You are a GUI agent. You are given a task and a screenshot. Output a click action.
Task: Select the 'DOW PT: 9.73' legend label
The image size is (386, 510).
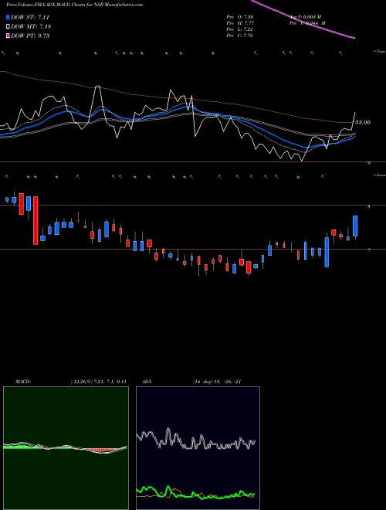(x=30, y=36)
